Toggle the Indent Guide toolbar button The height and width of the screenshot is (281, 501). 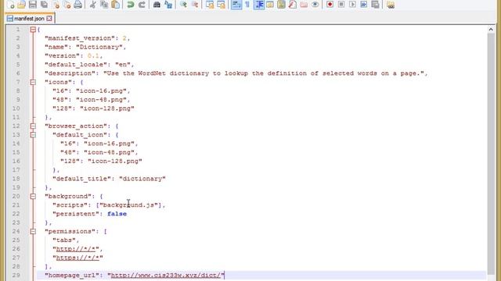pos(259,5)
